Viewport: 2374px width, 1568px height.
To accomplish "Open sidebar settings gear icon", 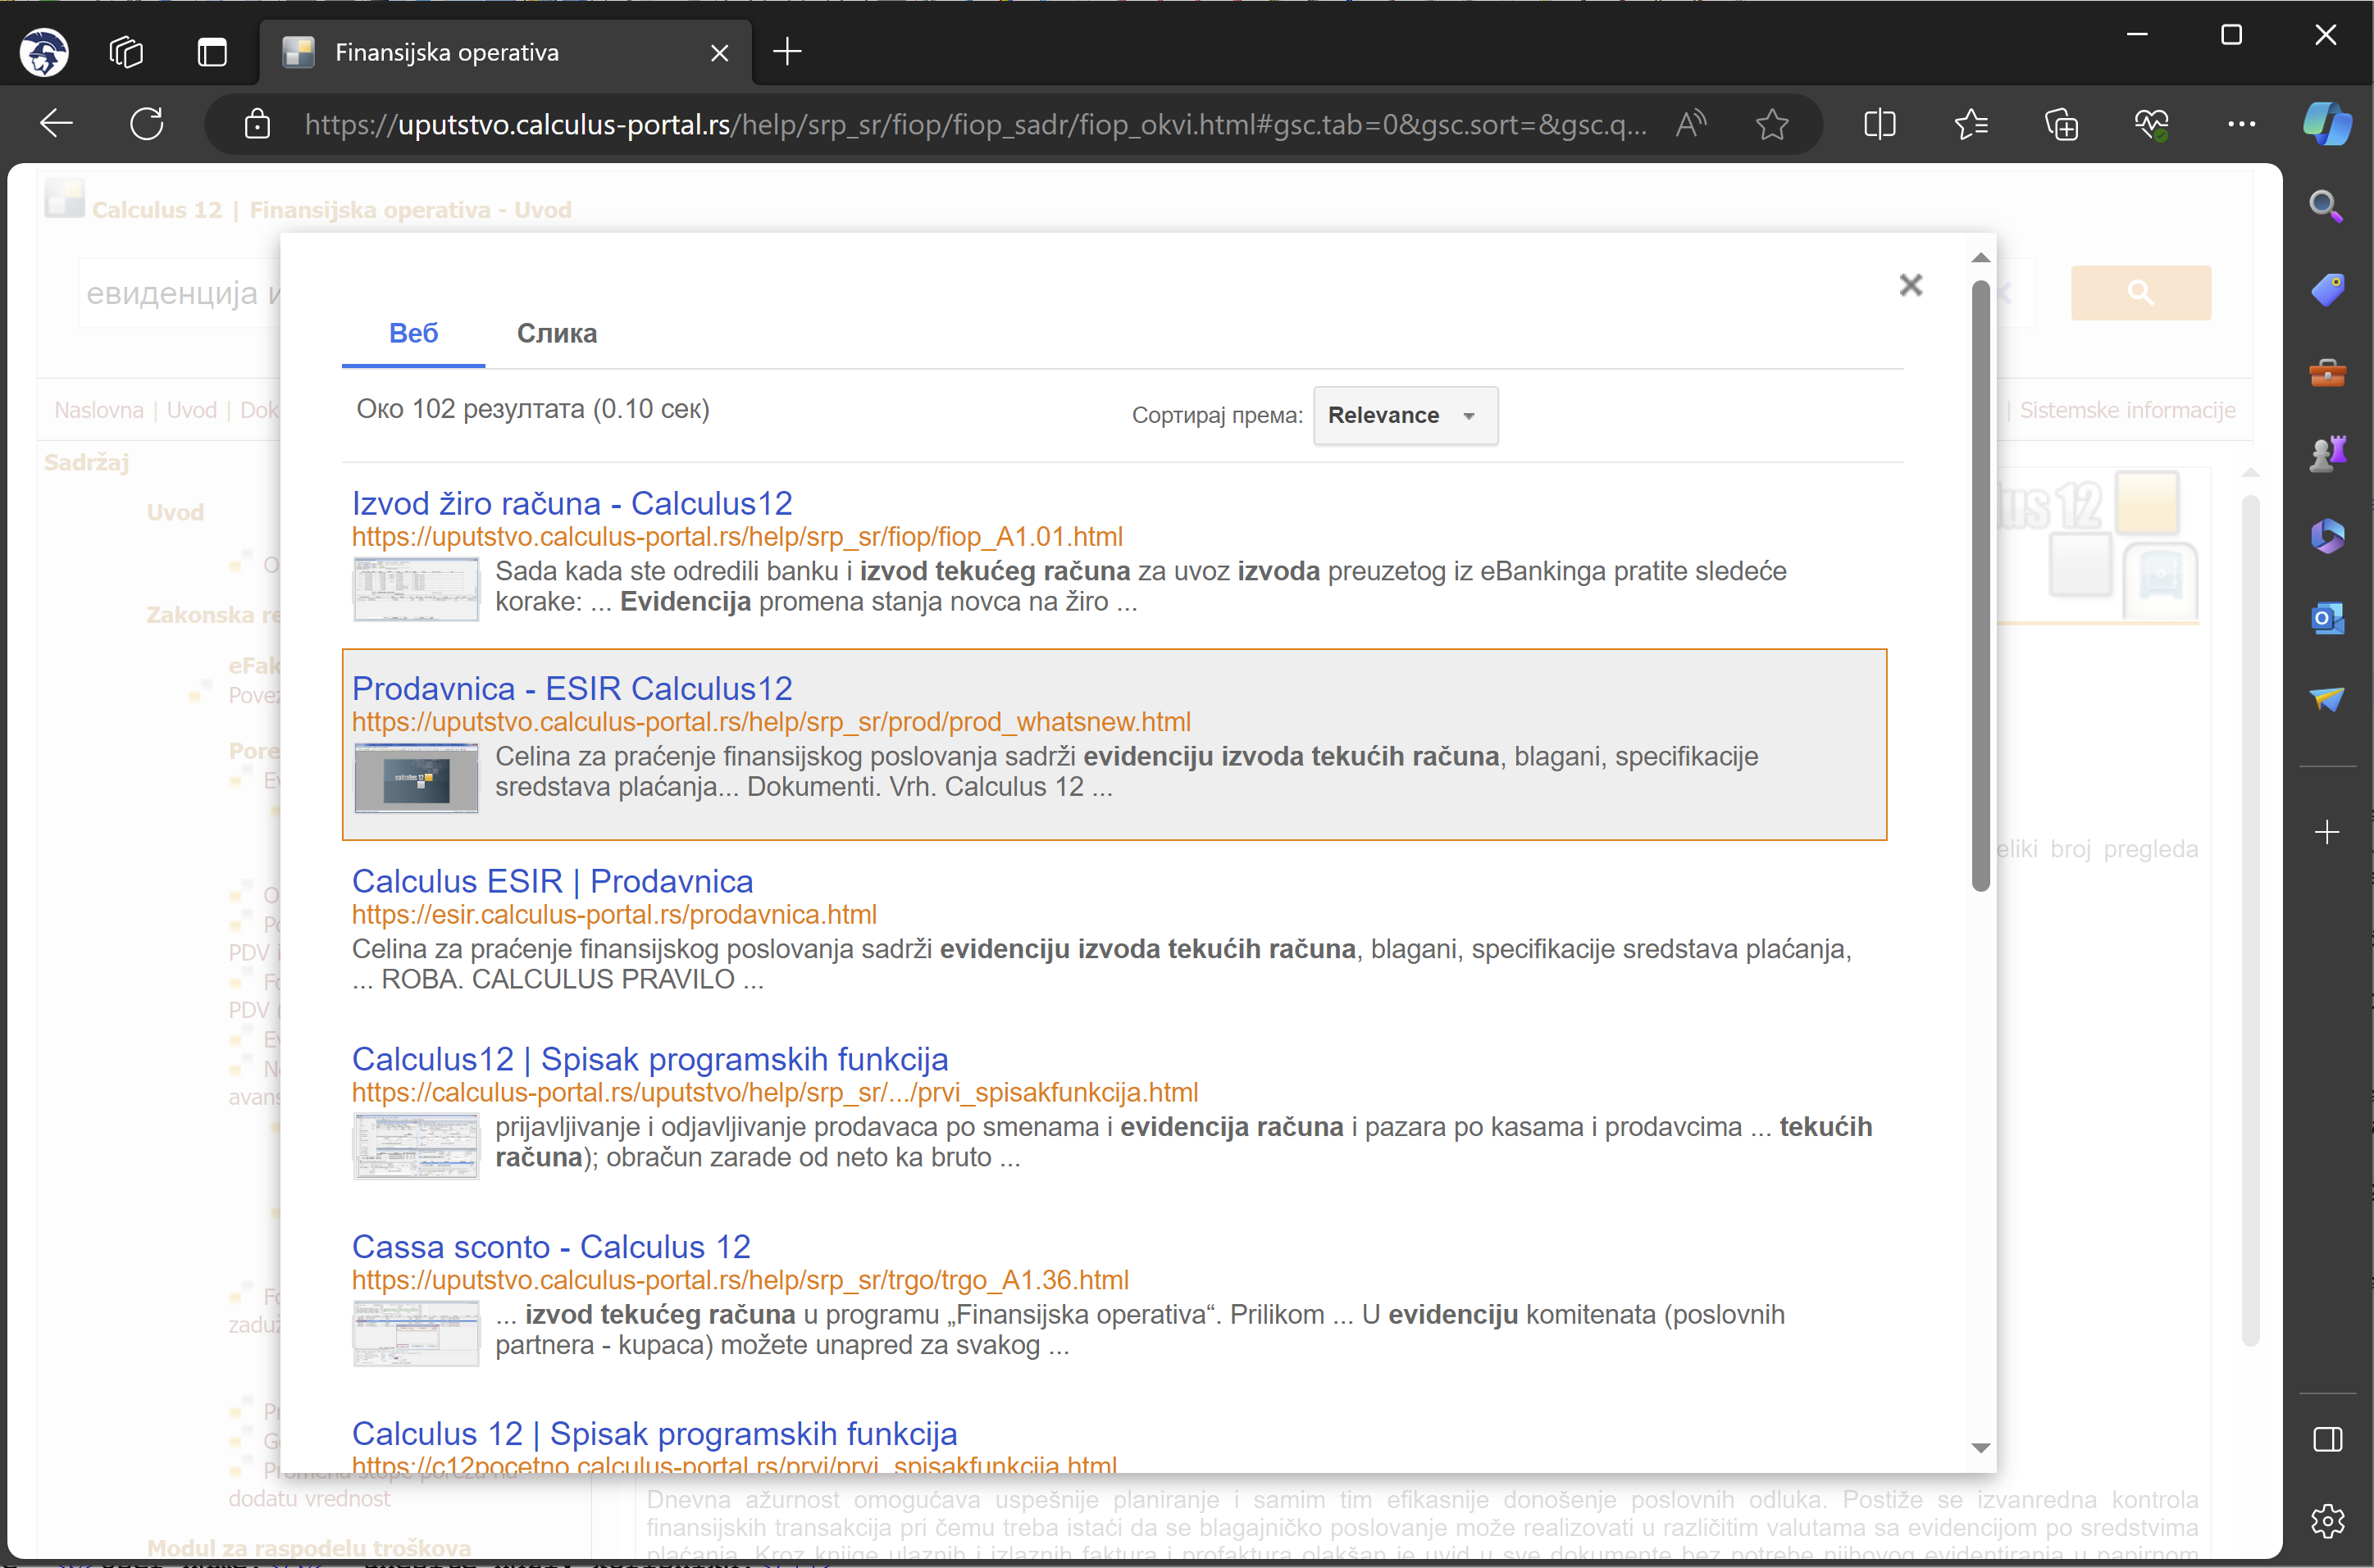I will click(x=2327, y=1521).
